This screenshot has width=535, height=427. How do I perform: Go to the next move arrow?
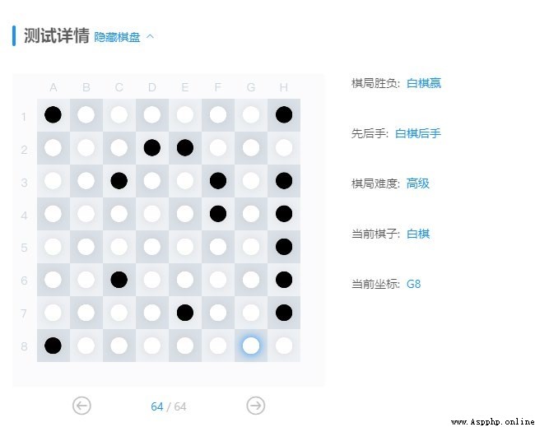255,406
